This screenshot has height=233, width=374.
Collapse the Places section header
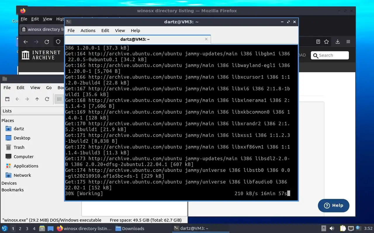[x=8, y=120]
